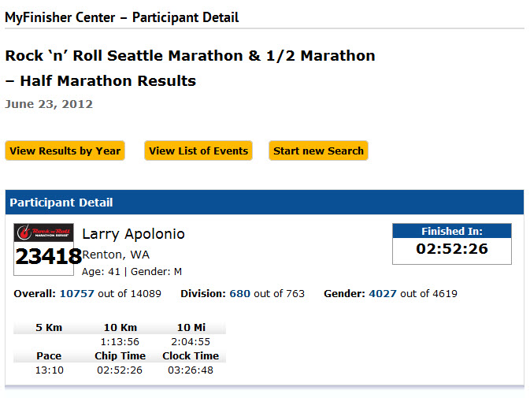Click the Finished In time box
This screenshot has height=398, width=530.
click(x=451, y=244)
